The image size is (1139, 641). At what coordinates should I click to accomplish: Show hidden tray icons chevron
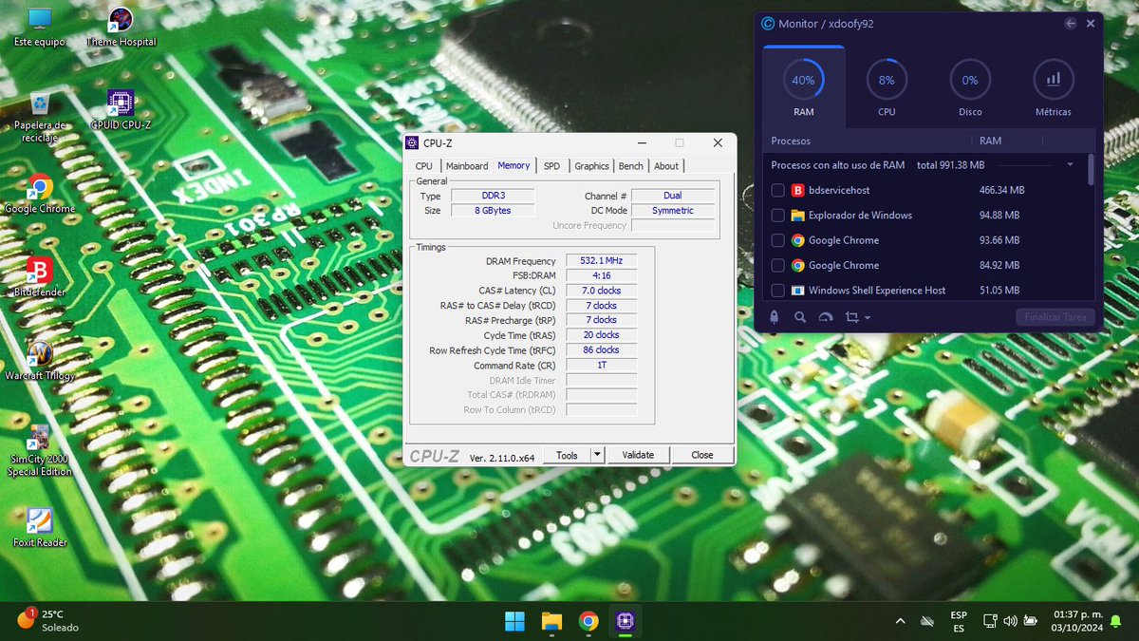(x=900, y=622)
